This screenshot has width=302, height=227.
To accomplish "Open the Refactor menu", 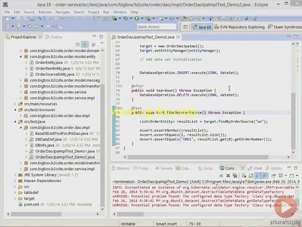I will click(45, 12).
